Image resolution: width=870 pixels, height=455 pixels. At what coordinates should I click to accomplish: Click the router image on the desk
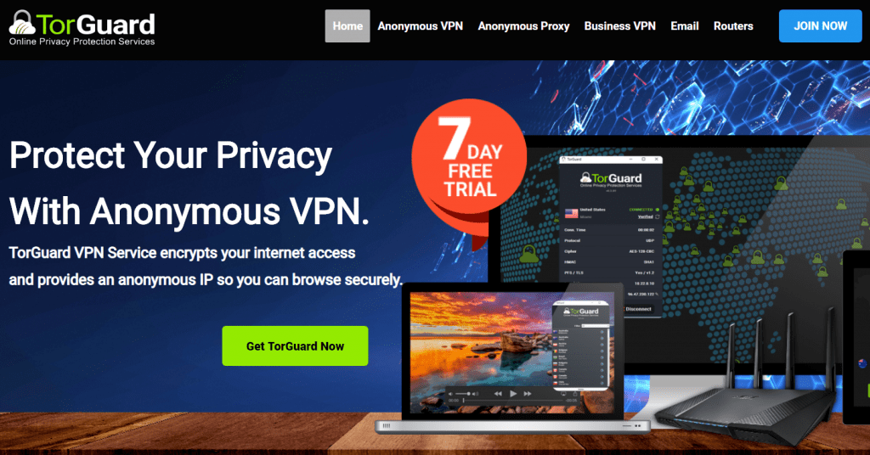(x=746, y=388)
